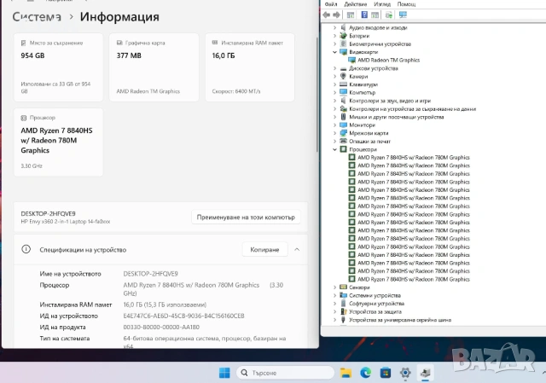Click the Контролери за звук, видео и игри icon
This screenshot has width=546, height=383.
pos(343,101)
